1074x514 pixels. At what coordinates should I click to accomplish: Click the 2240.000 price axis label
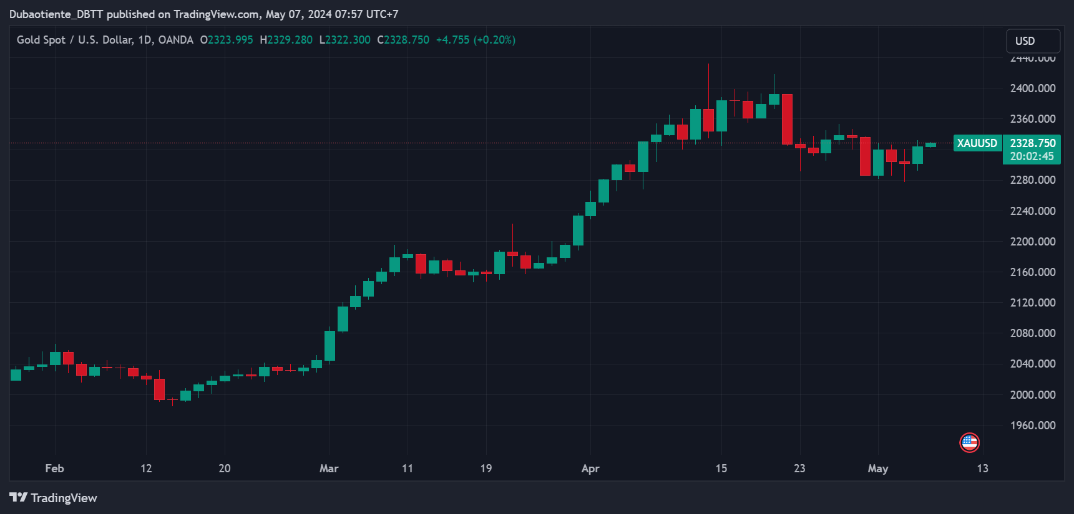point(1033,211)
